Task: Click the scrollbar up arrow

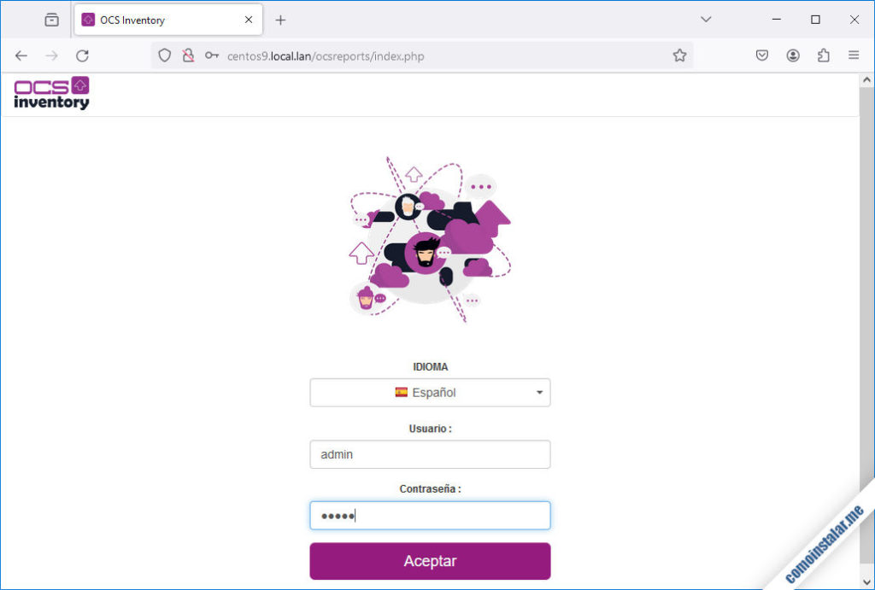Action: [866, 80]
